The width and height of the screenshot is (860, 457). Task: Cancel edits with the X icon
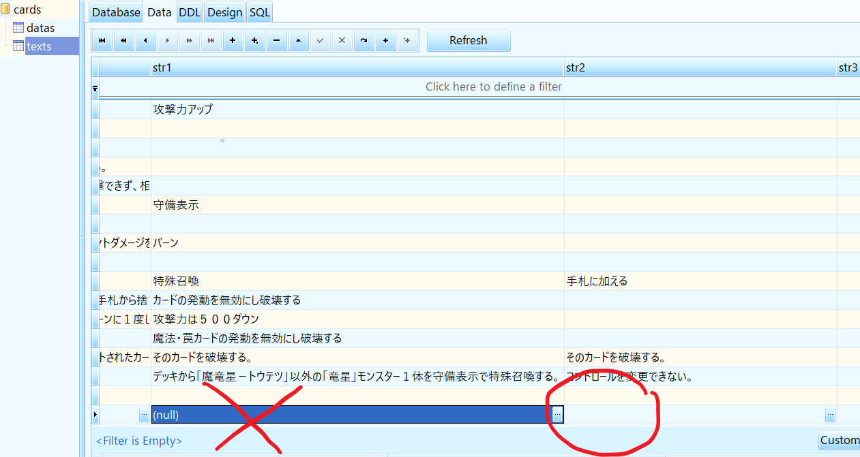pos(342,40)
